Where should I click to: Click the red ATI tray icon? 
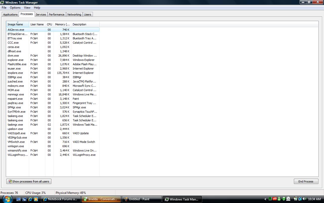coord(275,199)
